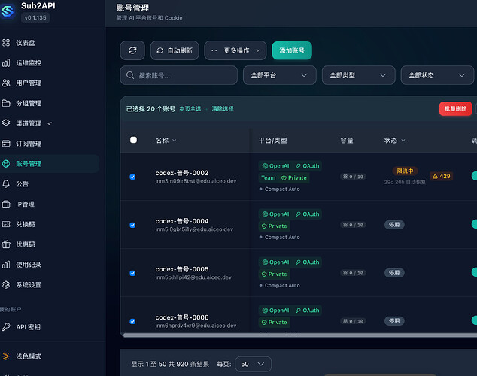Click the Private shield badge on codex-普号-0004

275,226
